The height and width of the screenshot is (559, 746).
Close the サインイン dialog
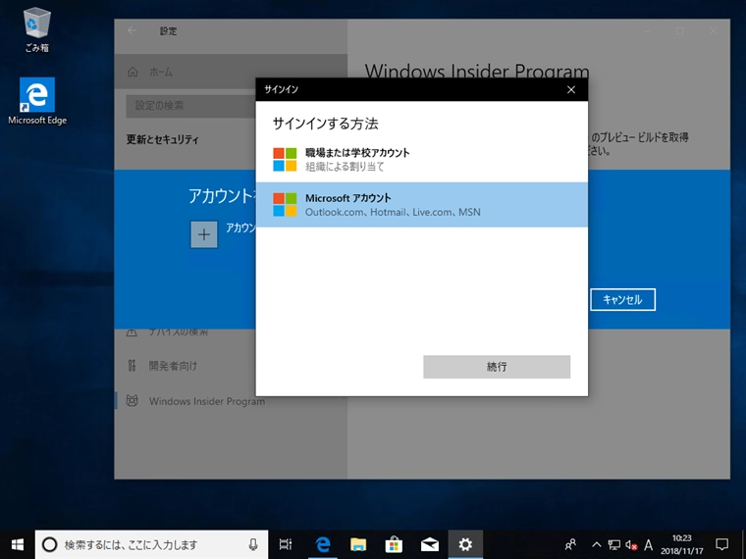571,89
